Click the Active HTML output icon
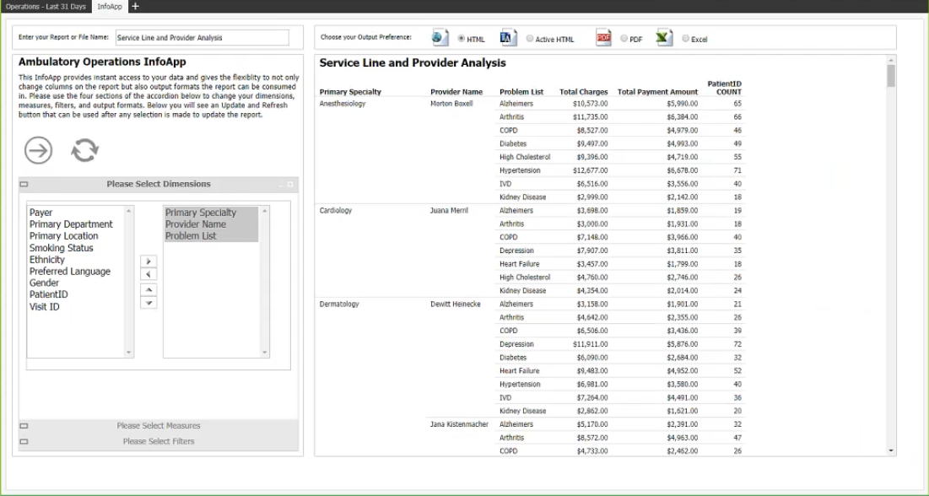929x496 pixels. [x=509, y=38]
